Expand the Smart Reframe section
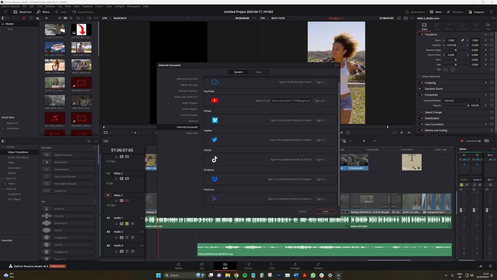Image resolution: width=497 pixels, height=280 pixels. pyautogui.click(x=420, y=76)
